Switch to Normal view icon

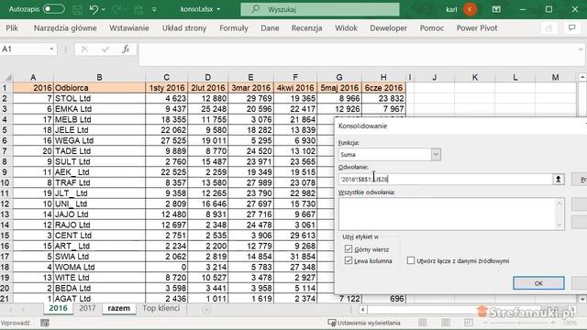[x=423, y=323]
